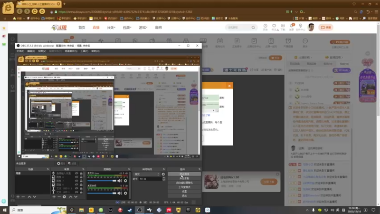Pop out the 来源 dock panel
Viewport: 380px width, 214px height.
pos(83,169)
